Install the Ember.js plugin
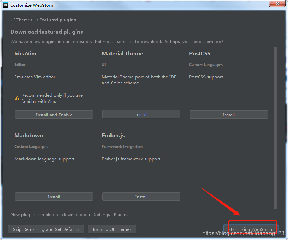This screenshot has height=240, width=288. (x=141, y=197)
